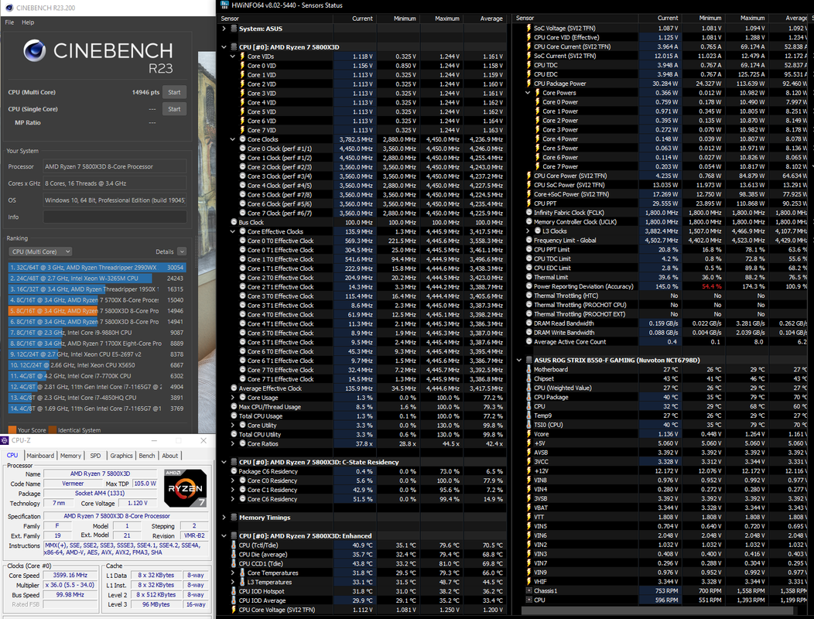Click the +12V voltage bolt icon
Viewport: 814px width, 619px height.
point(529,471)
